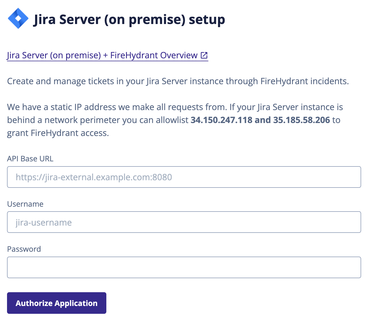Viewport: 373px width, 320px height.
Task: Click the Username label
Action: [25, 204]
